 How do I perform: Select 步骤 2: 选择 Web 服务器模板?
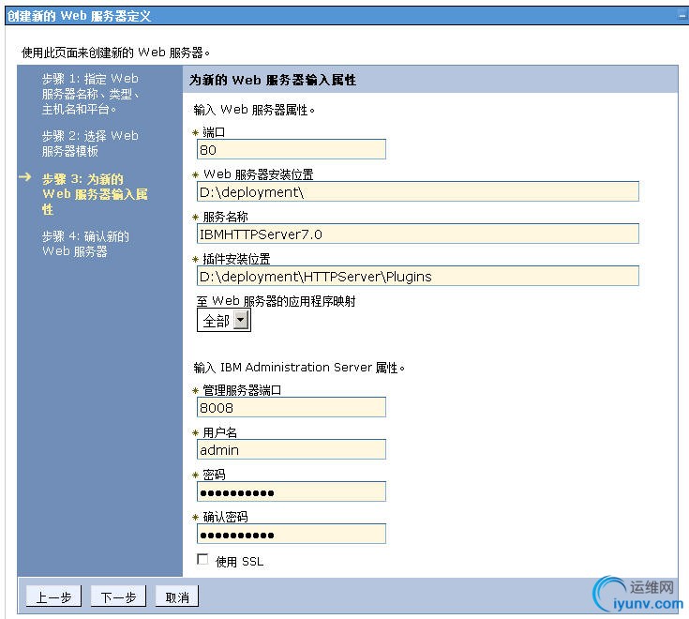click(x=90, y=143)
